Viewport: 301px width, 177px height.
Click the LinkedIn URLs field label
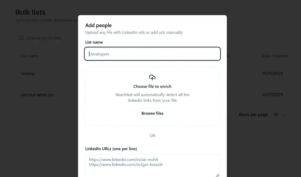pos(111,149)
